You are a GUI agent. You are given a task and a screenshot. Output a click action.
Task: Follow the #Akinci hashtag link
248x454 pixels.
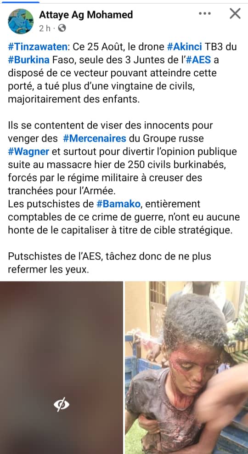tap(185, 46)
